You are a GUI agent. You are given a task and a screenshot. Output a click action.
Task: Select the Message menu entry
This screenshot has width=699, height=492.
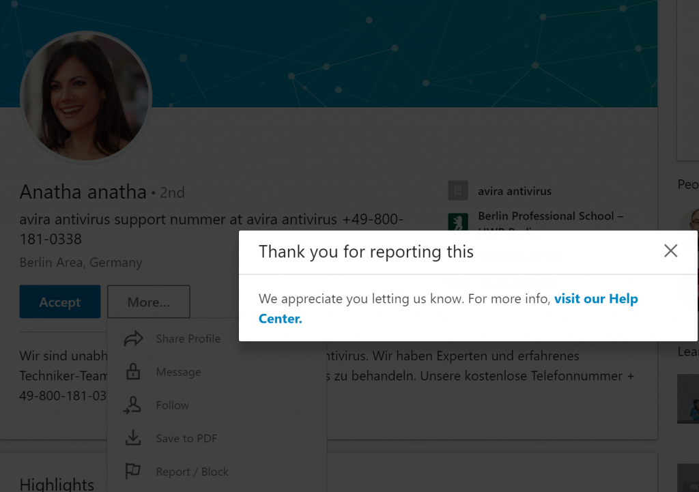[x=177, y=371]
